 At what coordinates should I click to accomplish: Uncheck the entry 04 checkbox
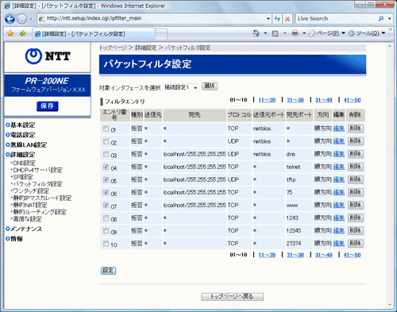click(x=106, y=167)
